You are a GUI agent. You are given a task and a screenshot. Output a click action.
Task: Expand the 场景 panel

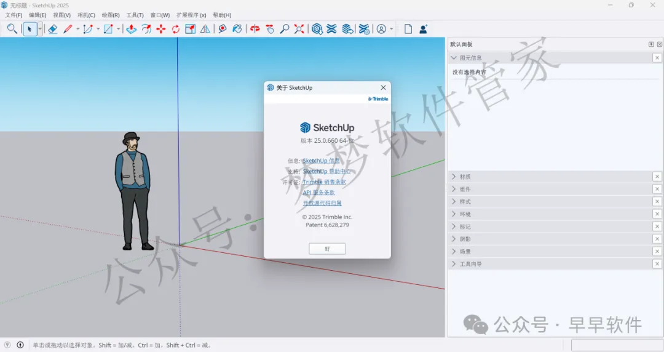(x=454, y=252)
